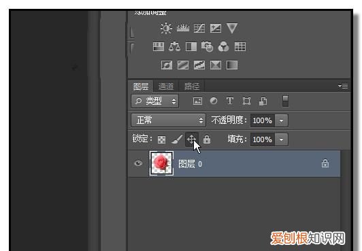Select the 图层 0 layer name
Image resolution: width=362 pixels, height=251 pixels.
pos(191,164)
